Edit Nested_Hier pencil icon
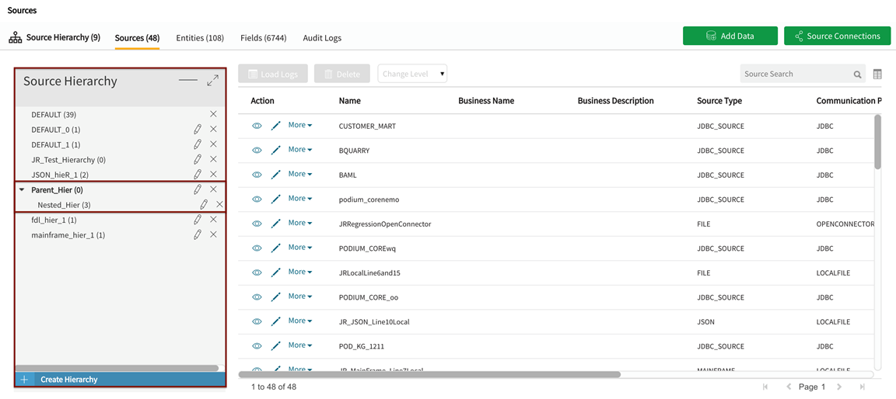896x399 pixels. pos(204,204)
